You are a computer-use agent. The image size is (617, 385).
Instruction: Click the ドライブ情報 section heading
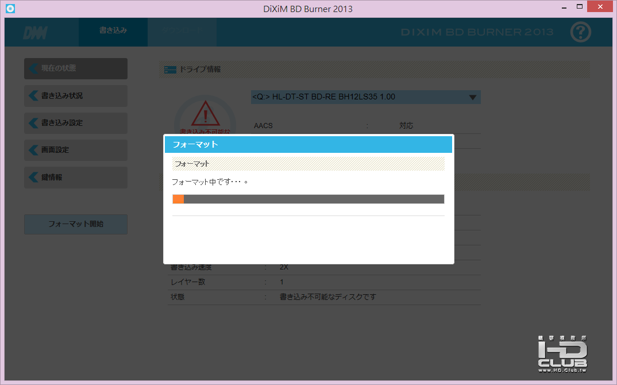point(200,70)
